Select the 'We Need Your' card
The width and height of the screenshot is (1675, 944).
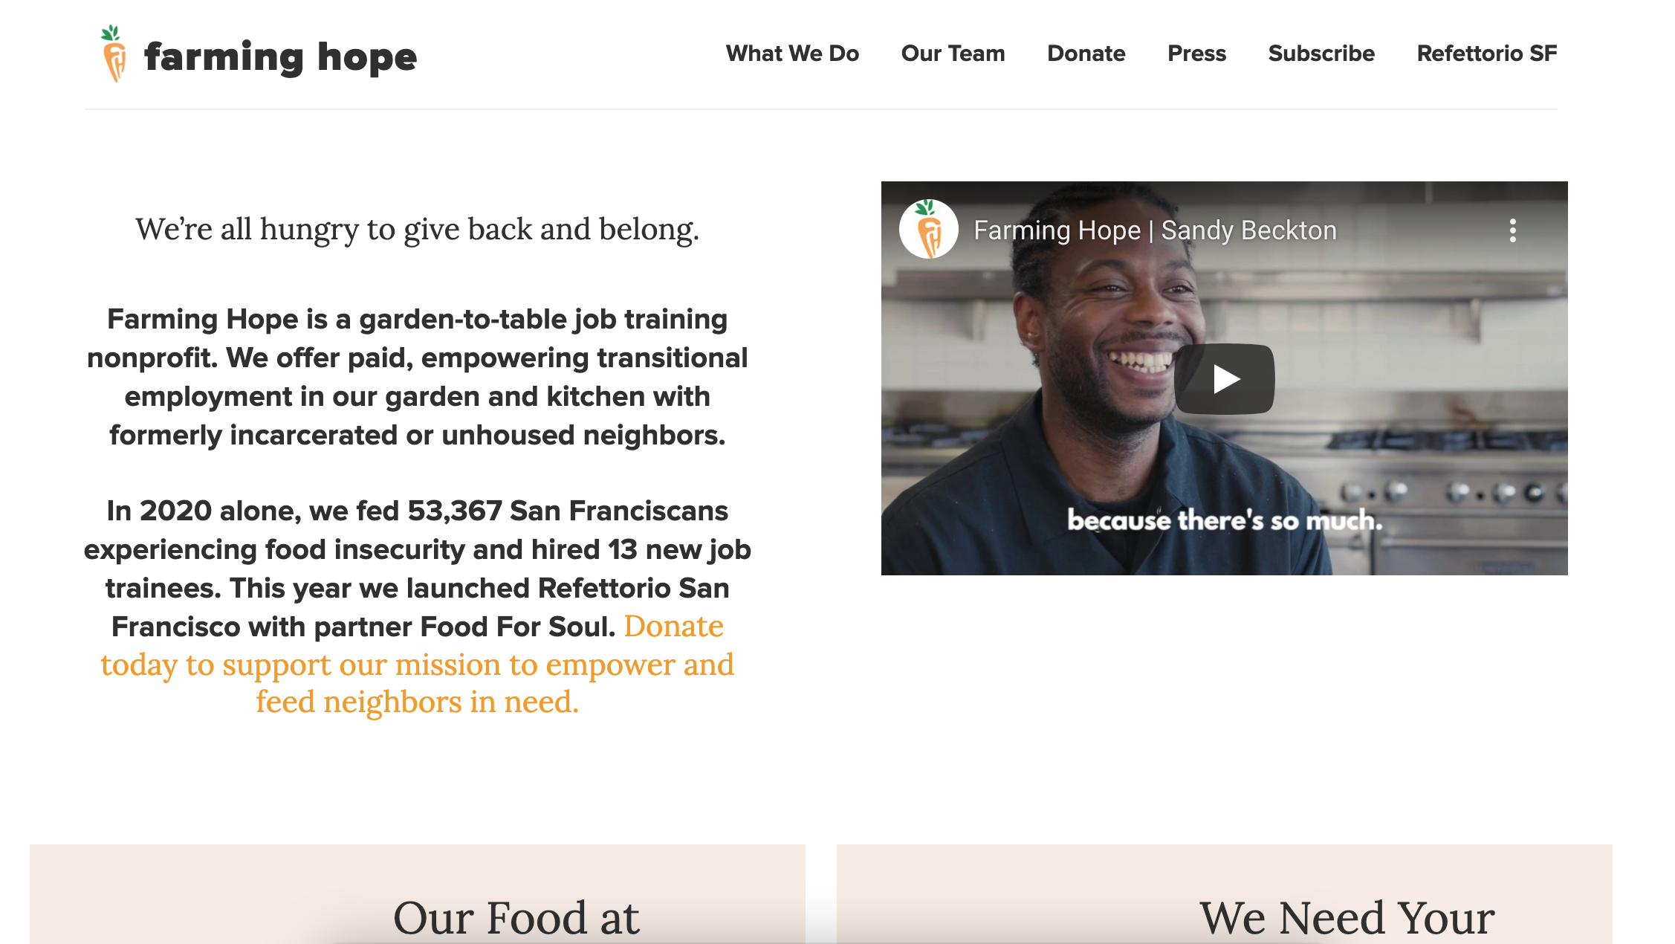pyautogui.click(x=1224, y=894)
